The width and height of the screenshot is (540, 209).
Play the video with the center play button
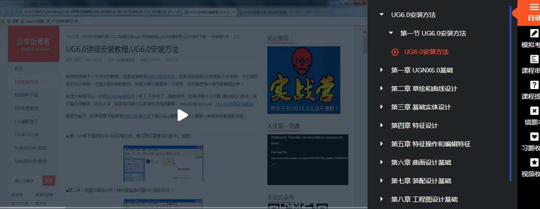(x=183, y=115)
